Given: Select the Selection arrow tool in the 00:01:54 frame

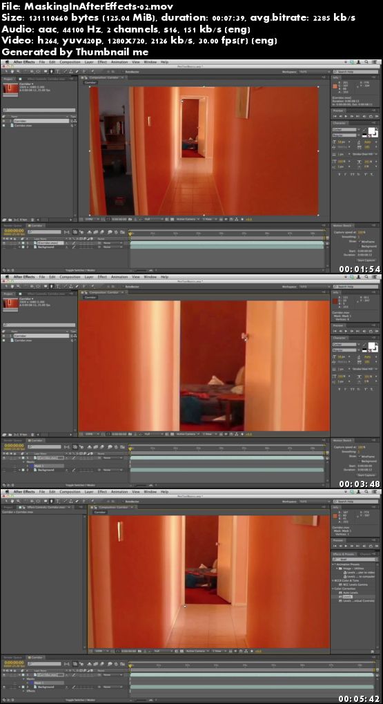Looking at the screenshot, I should 6,71.
